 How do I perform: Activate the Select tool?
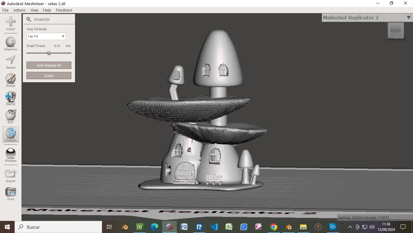pyautogui.click(x=11, y=62)
